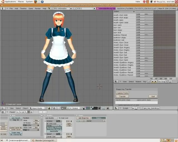Switch to the Scene panels context icon

pyautogui.click(x=31, y=112)
